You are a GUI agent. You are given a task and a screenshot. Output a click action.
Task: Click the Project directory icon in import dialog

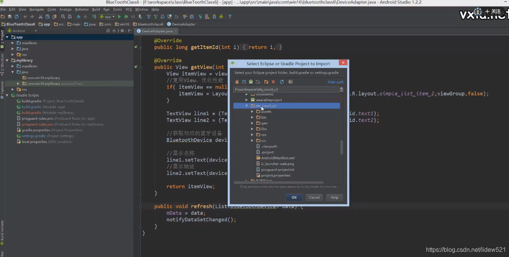(251, 82)
